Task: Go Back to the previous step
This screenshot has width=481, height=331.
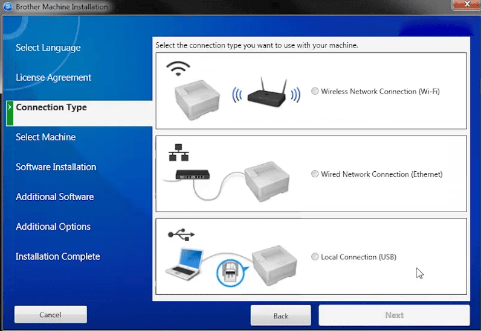Action: 281,315
